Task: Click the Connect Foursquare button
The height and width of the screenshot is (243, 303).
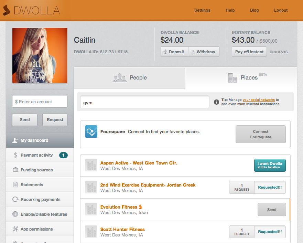Action: (x=260, y=134)
